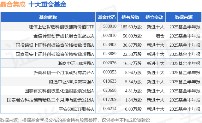Select 国泰君安科创板量化选股股票发起A
This screenshot has height=123, width=202.
tap(59, 91)
